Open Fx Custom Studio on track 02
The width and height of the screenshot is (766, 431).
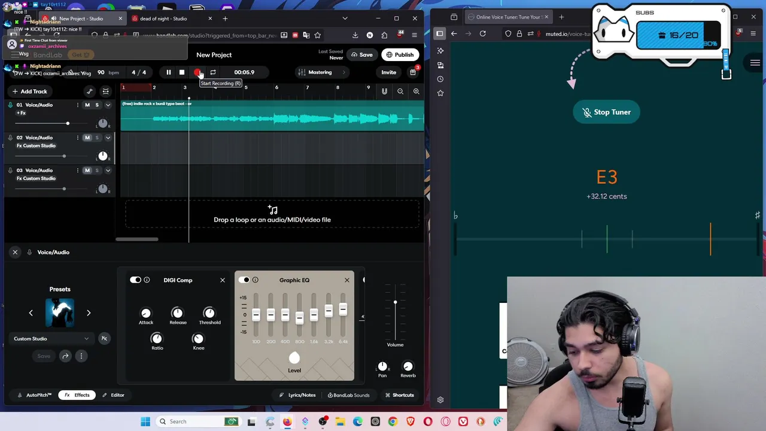pyautogui.click(x=36, y=145)
